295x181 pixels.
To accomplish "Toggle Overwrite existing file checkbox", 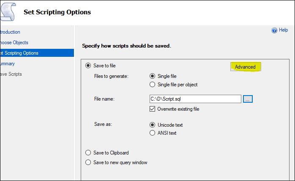I will 153,109.
